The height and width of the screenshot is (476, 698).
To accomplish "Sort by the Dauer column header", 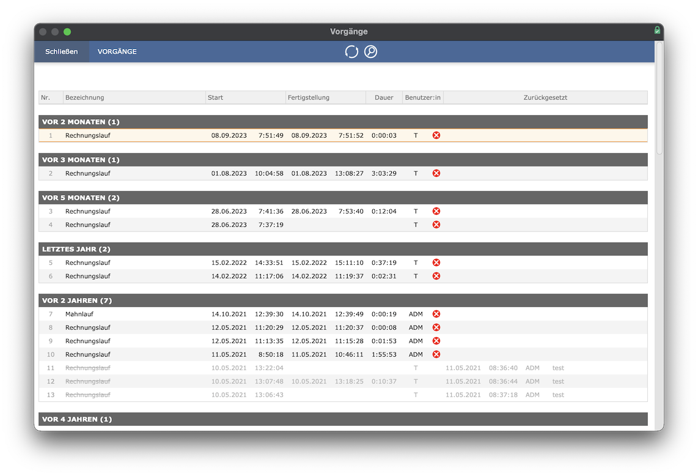I will coord(384,98).
